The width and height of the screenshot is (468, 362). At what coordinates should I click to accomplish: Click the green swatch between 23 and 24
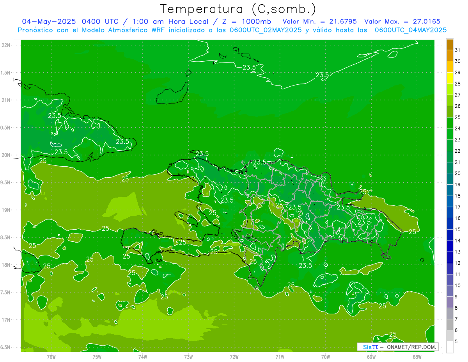coord(450,134)
